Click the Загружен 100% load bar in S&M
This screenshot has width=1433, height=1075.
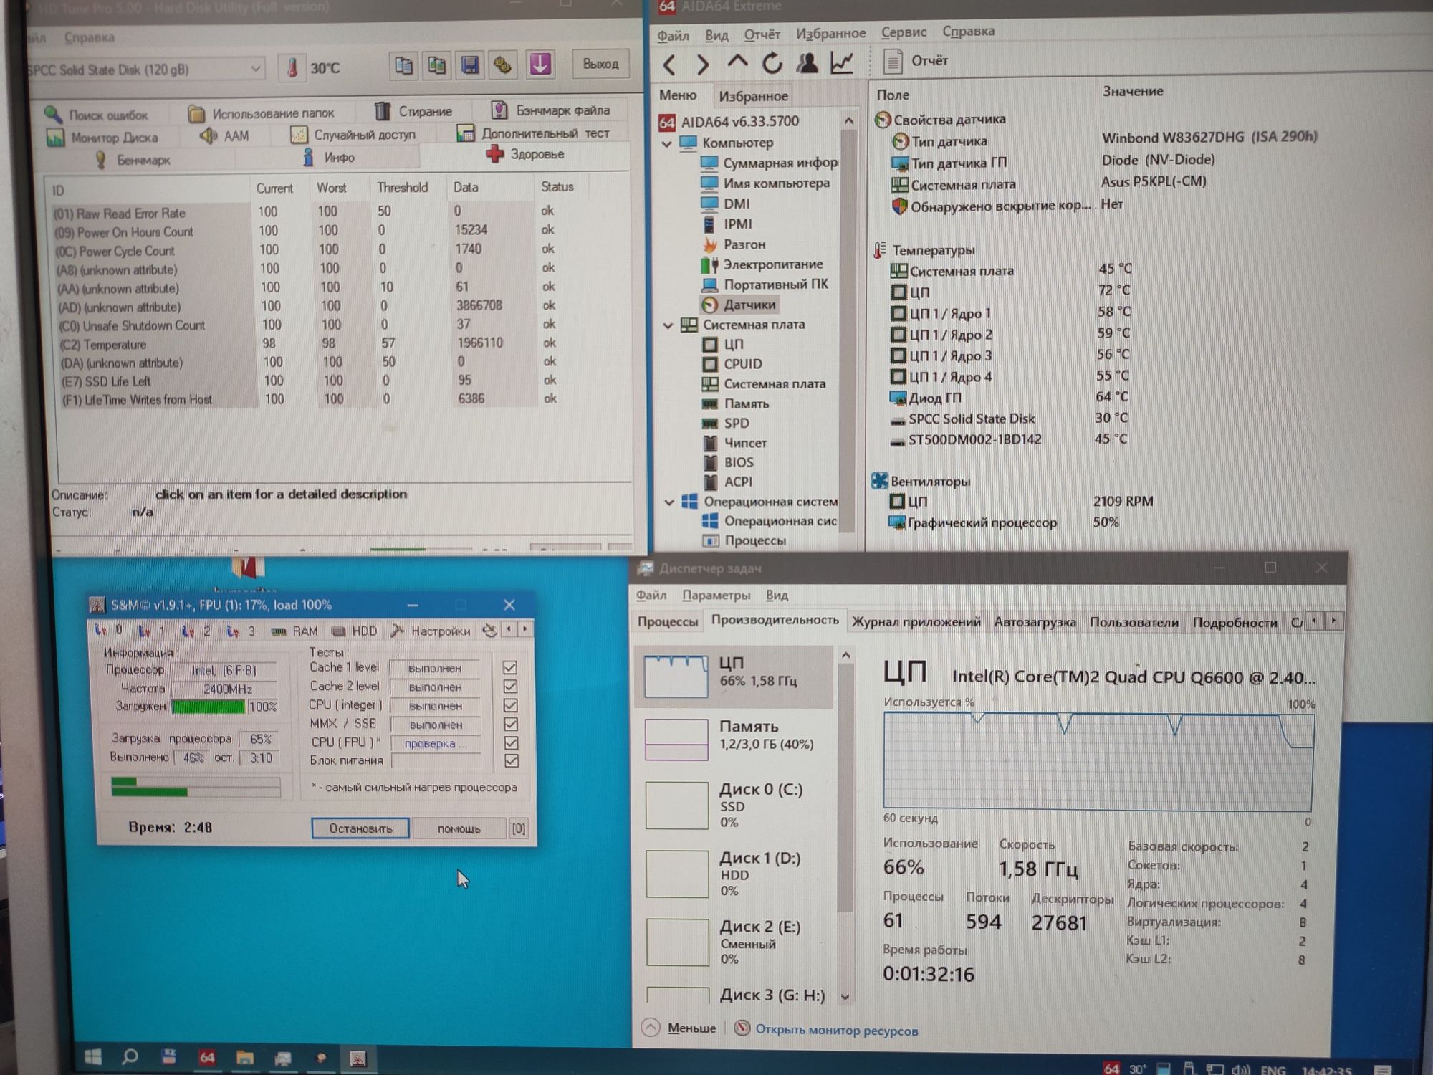tap(209, 707)
